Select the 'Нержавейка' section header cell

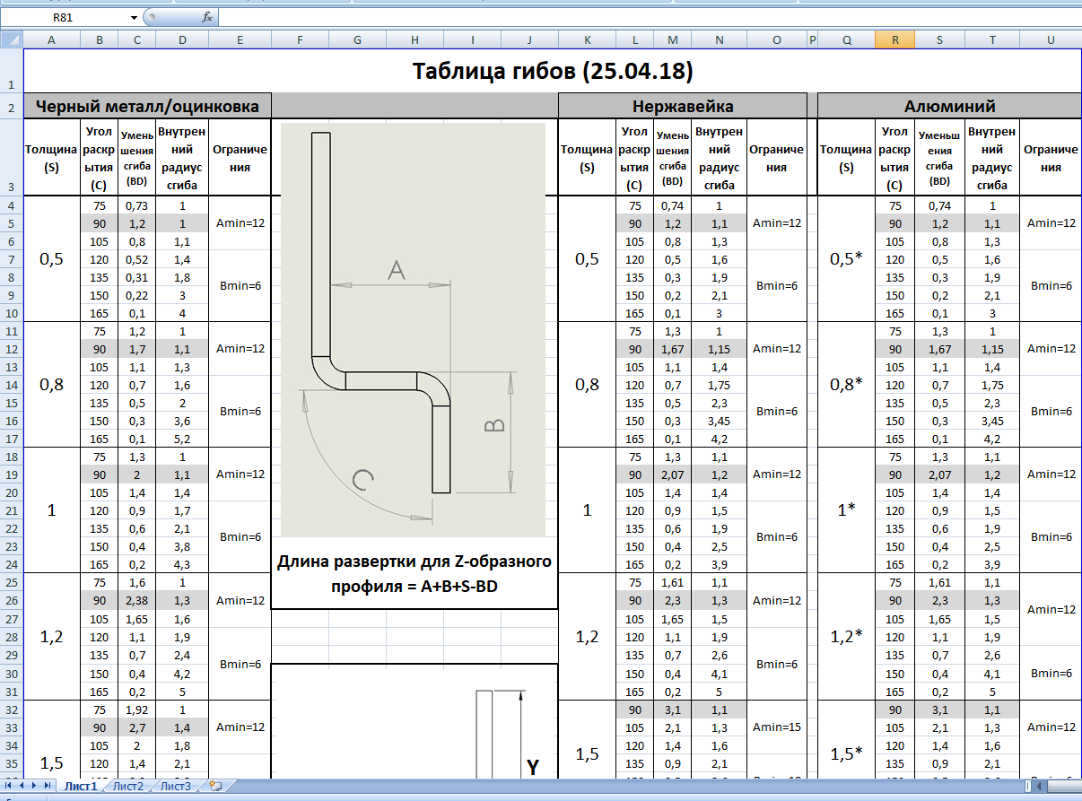(x=682, y=106)
